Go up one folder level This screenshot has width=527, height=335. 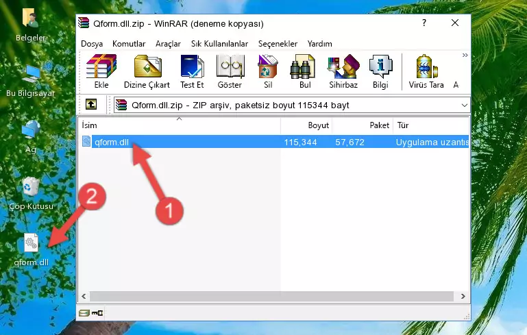(91, 105)
